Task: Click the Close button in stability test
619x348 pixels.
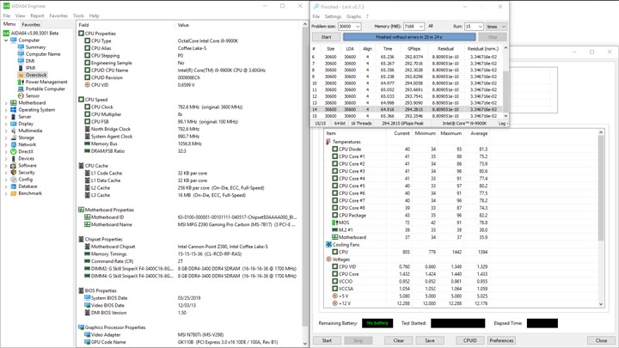Action: [601, 340]
